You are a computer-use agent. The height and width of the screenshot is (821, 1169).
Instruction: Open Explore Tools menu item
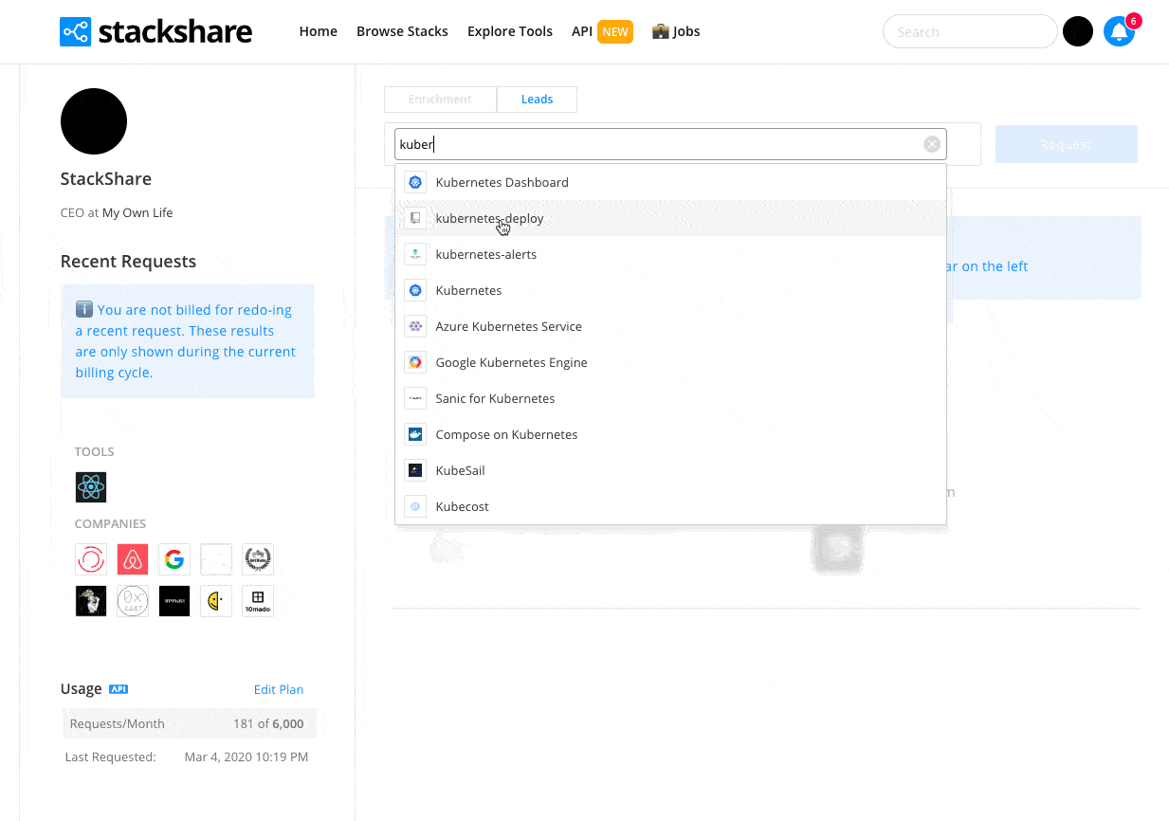click(510, 31)
